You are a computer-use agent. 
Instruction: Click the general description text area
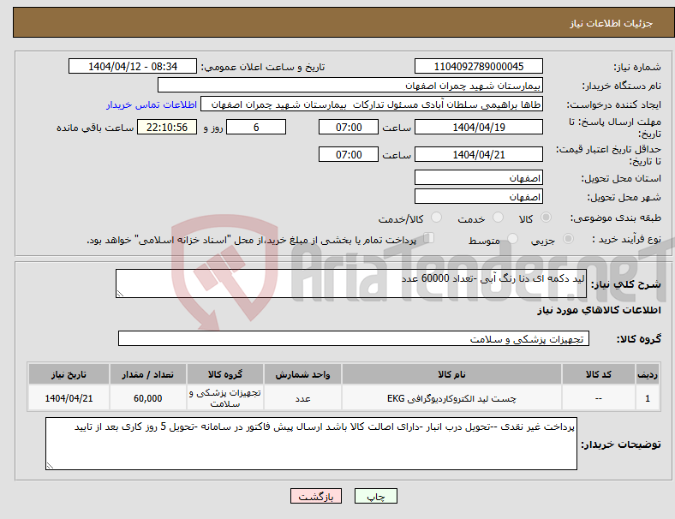(x=351, y=283)
